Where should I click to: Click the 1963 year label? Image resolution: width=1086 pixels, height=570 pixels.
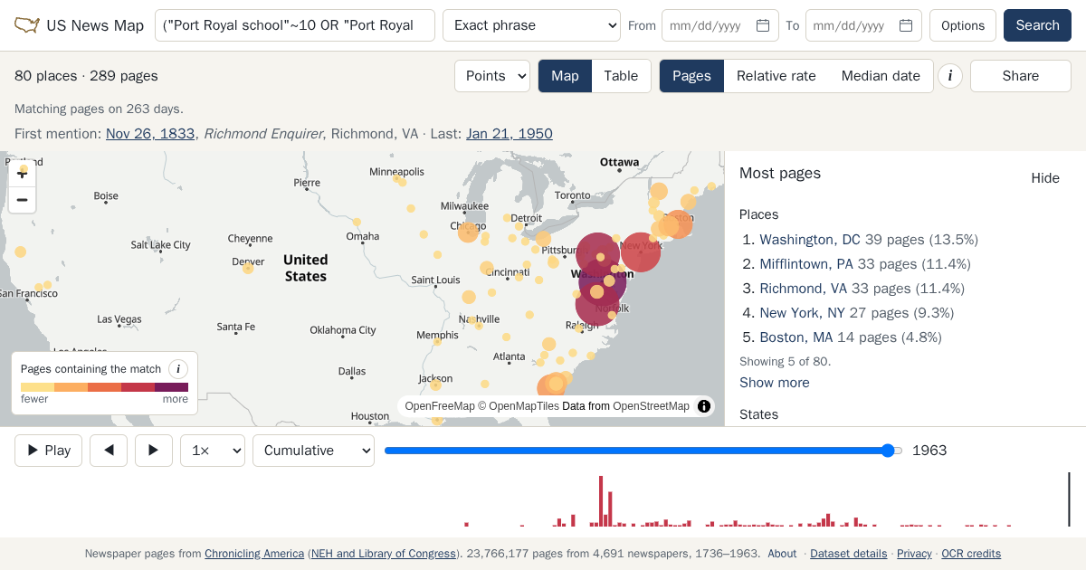pos(929,451)
